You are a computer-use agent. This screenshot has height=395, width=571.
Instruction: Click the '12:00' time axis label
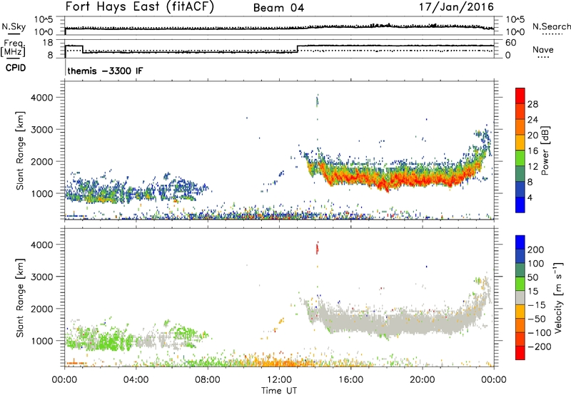pos(279,380)
